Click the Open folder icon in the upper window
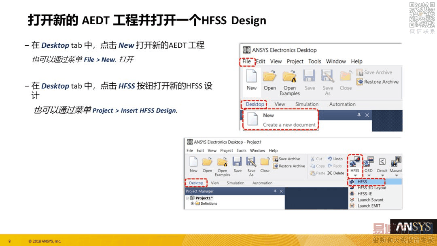Image resolution: width=437 pixels, height=246 pixels. 269,76
